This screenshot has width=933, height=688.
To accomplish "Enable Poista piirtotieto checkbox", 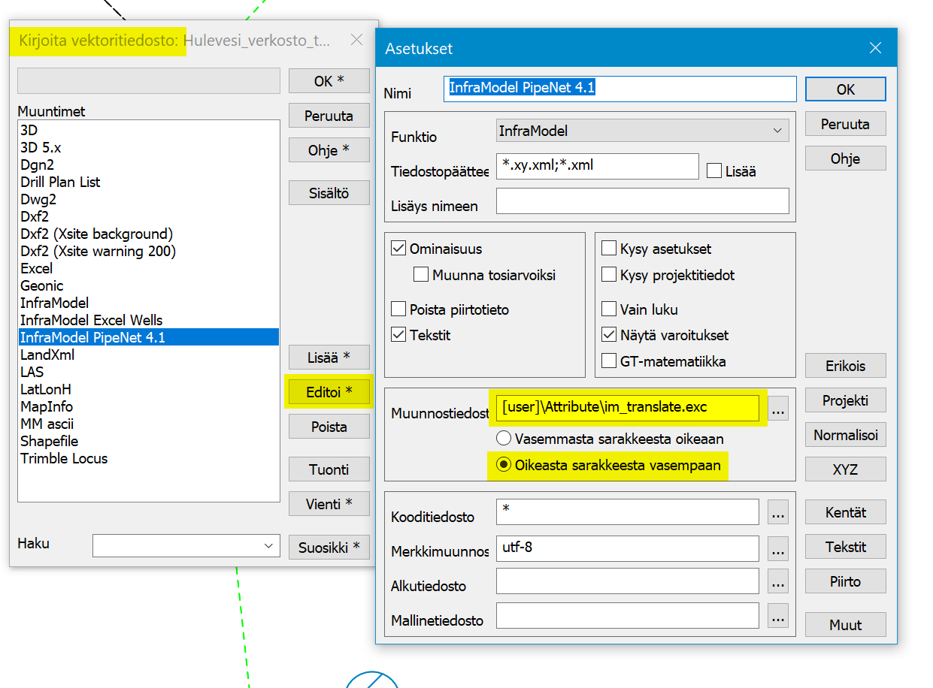I will [x=398, y=309].
